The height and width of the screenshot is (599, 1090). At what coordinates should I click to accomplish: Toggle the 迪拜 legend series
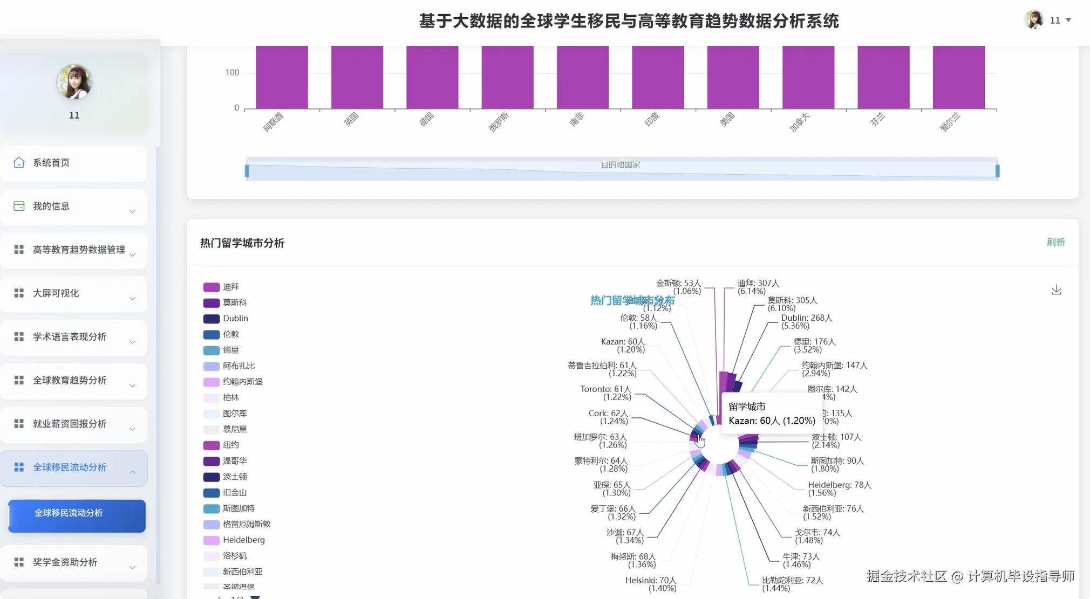[x=212, y=287]
